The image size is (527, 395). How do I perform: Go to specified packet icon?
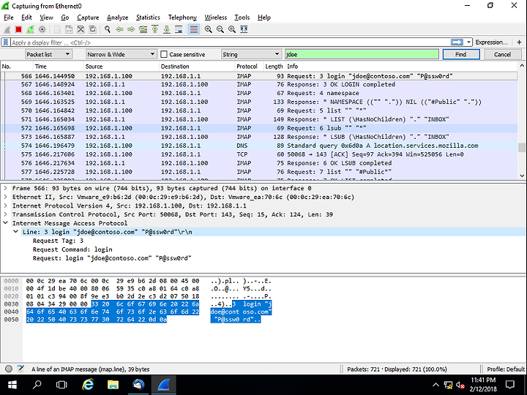[x=143, y=29]
